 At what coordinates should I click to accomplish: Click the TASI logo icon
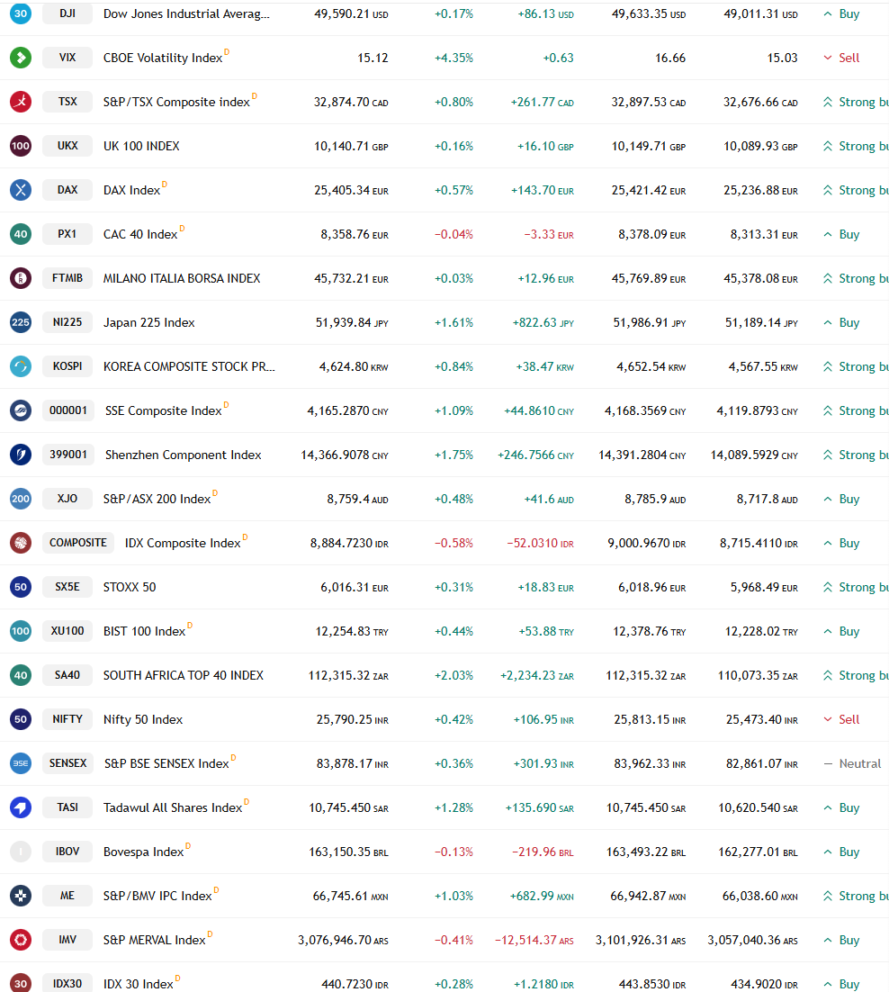21,807
